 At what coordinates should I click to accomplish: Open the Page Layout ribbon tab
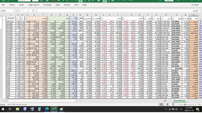tap(34, 5)
